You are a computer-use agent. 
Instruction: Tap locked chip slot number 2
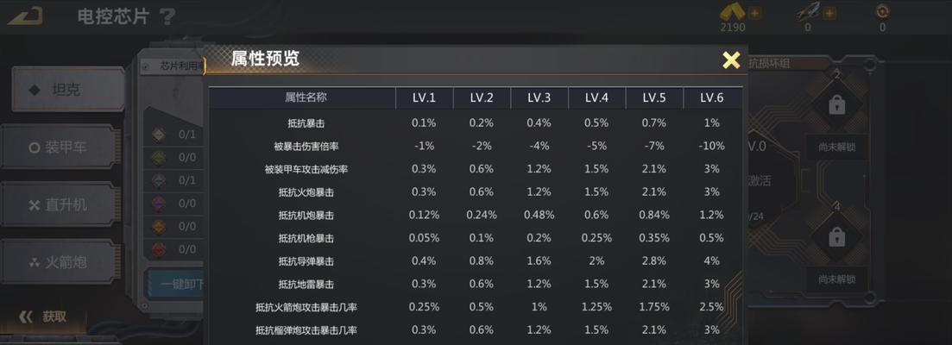[836, 105]
